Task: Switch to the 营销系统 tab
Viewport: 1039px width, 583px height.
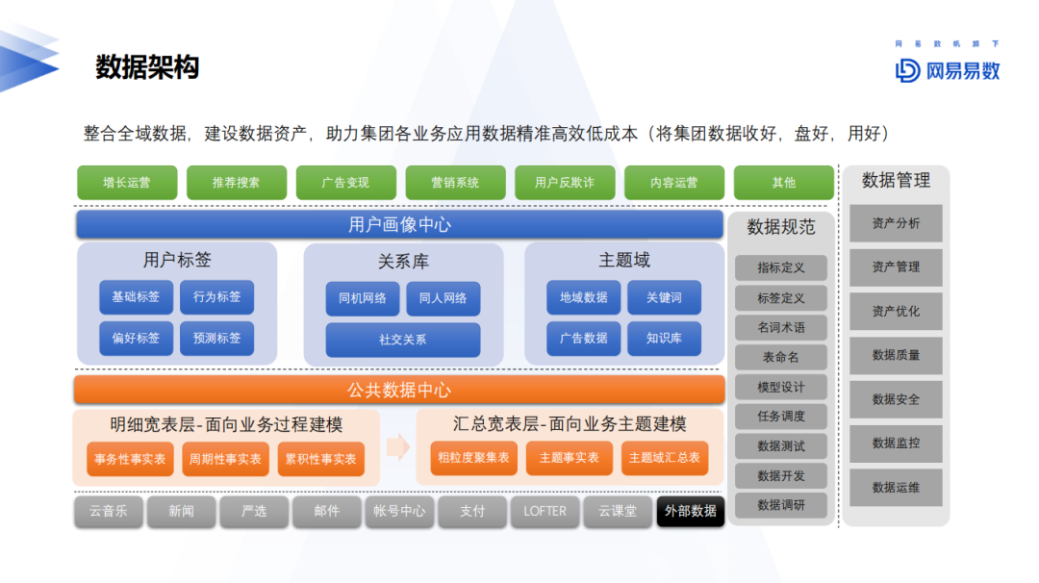Action: coord(455,182)
